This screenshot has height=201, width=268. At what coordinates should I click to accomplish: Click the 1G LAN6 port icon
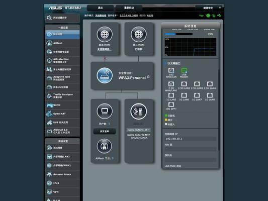(x=184, y=95)
